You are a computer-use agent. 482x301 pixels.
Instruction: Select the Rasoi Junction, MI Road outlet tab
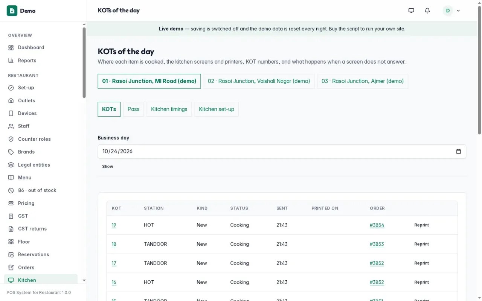(149, 81)
